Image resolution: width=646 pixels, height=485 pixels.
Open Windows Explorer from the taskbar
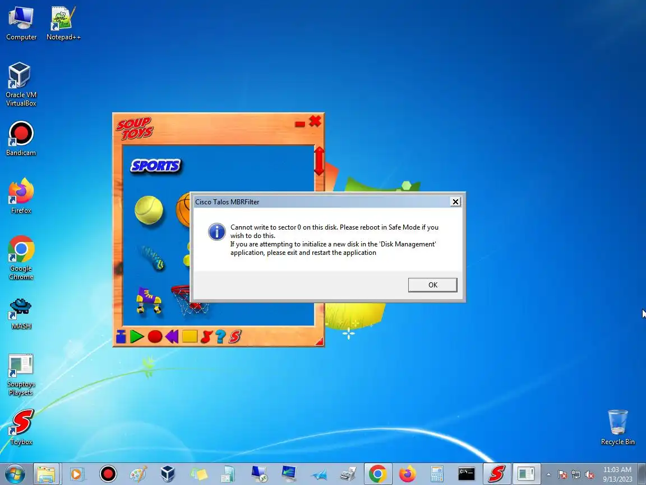[x=47, y=474]
